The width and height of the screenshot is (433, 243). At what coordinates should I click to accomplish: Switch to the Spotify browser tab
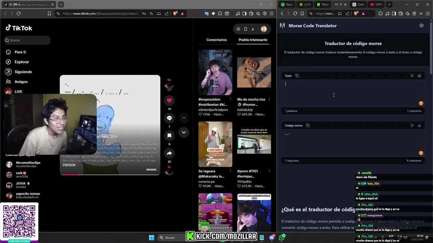pos(287,4)
